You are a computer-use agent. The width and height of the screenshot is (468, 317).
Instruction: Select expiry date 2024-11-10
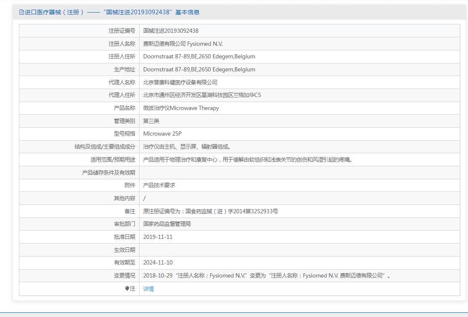(x=158, y=262)
